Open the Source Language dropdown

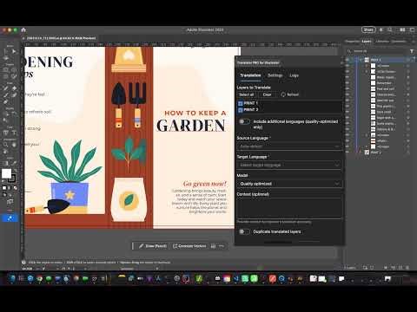289,146
